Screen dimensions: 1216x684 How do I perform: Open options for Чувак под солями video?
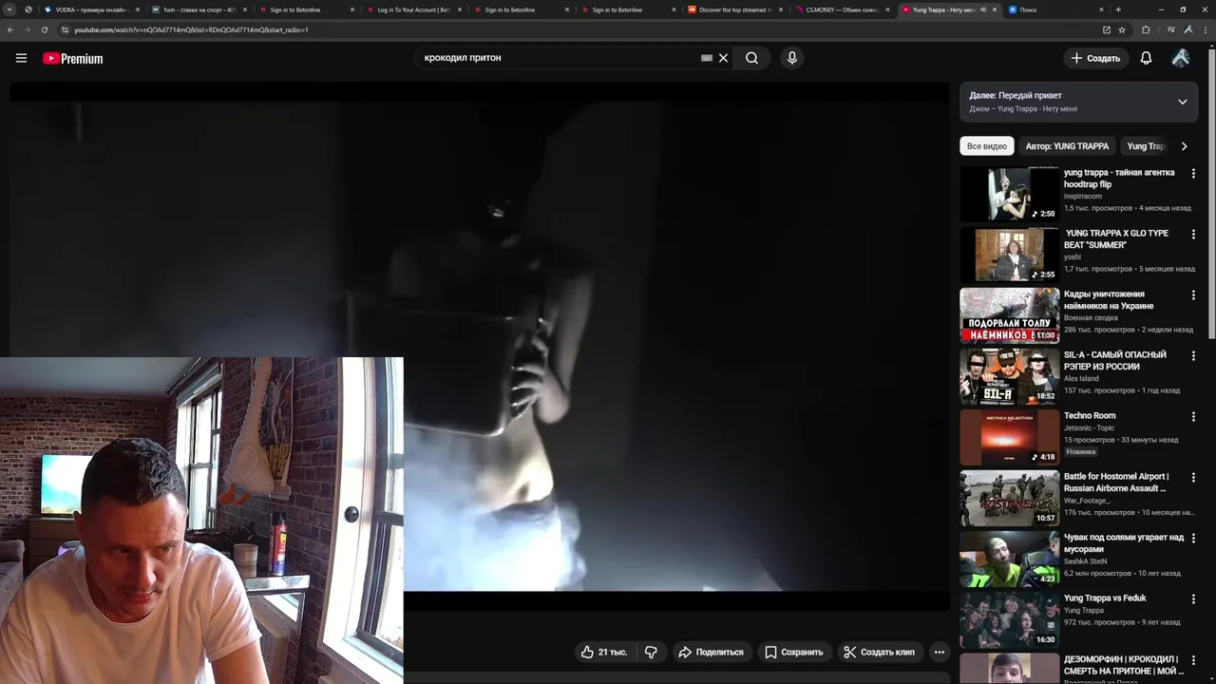click(x=1193, y=539)
